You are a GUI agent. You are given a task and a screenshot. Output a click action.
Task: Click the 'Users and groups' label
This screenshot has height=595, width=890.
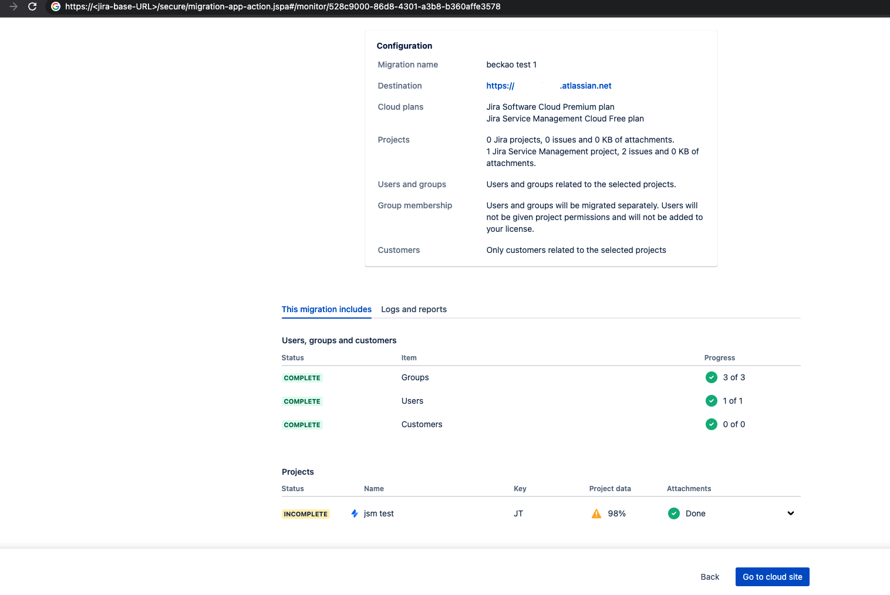click(412, 184)
